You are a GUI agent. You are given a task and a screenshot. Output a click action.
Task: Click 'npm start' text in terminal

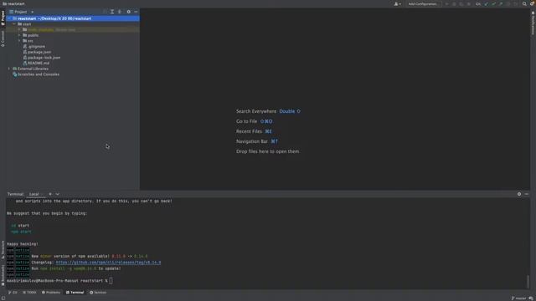click(x=21, y=232)
